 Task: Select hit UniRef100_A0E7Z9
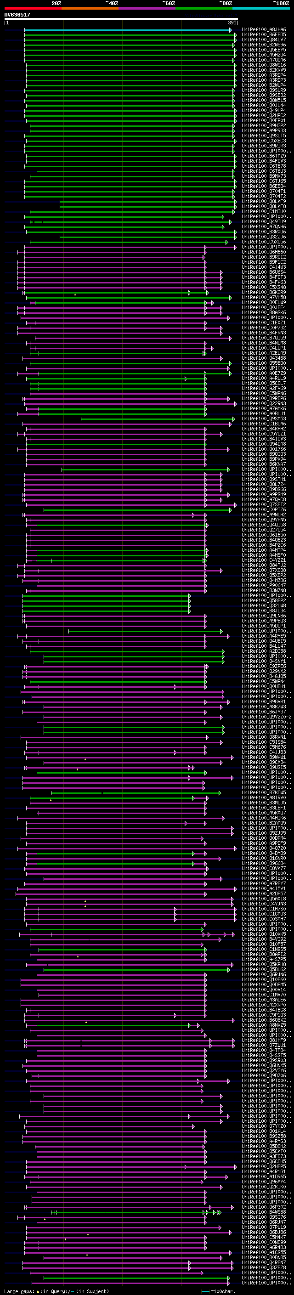264,373
